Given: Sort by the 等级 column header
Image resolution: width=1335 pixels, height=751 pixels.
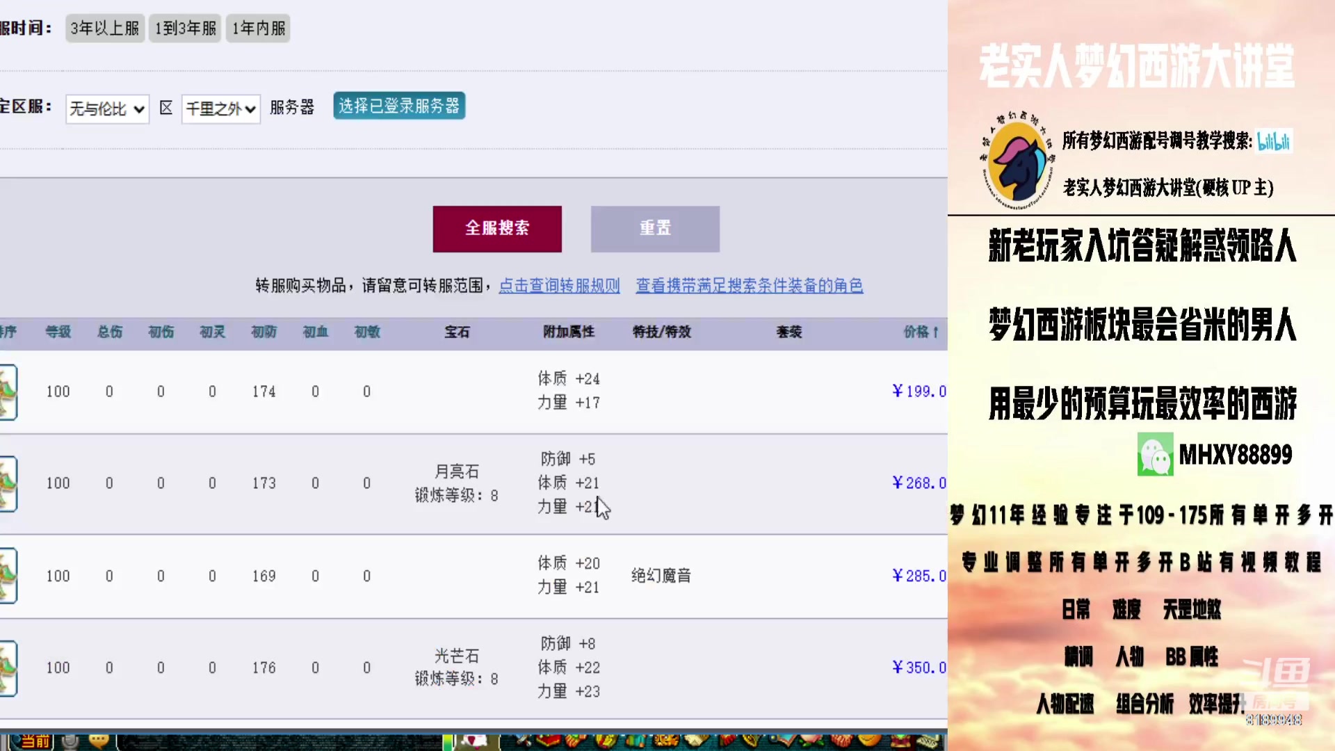Looking at the screenshot, I should click(58, 332).
